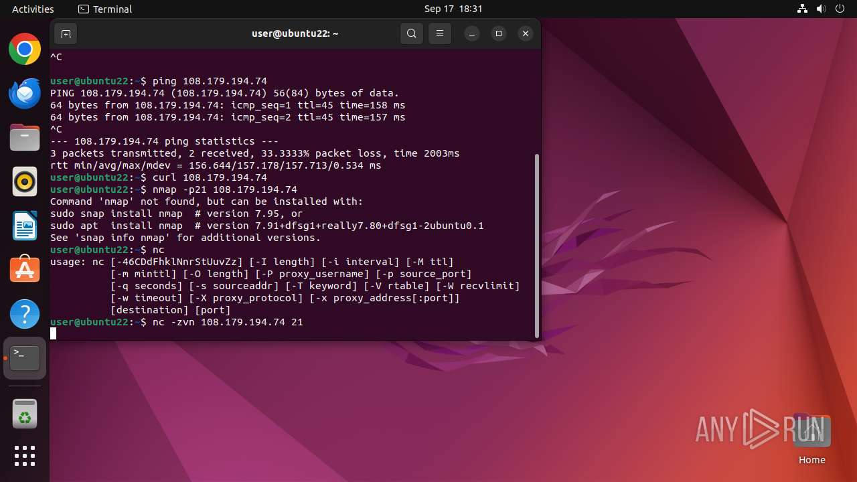Close the terminal window

pos(526,33)
